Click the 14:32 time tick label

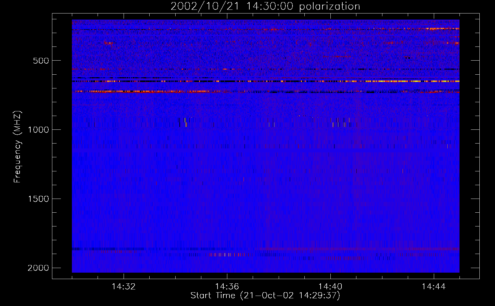pos(124,287)
